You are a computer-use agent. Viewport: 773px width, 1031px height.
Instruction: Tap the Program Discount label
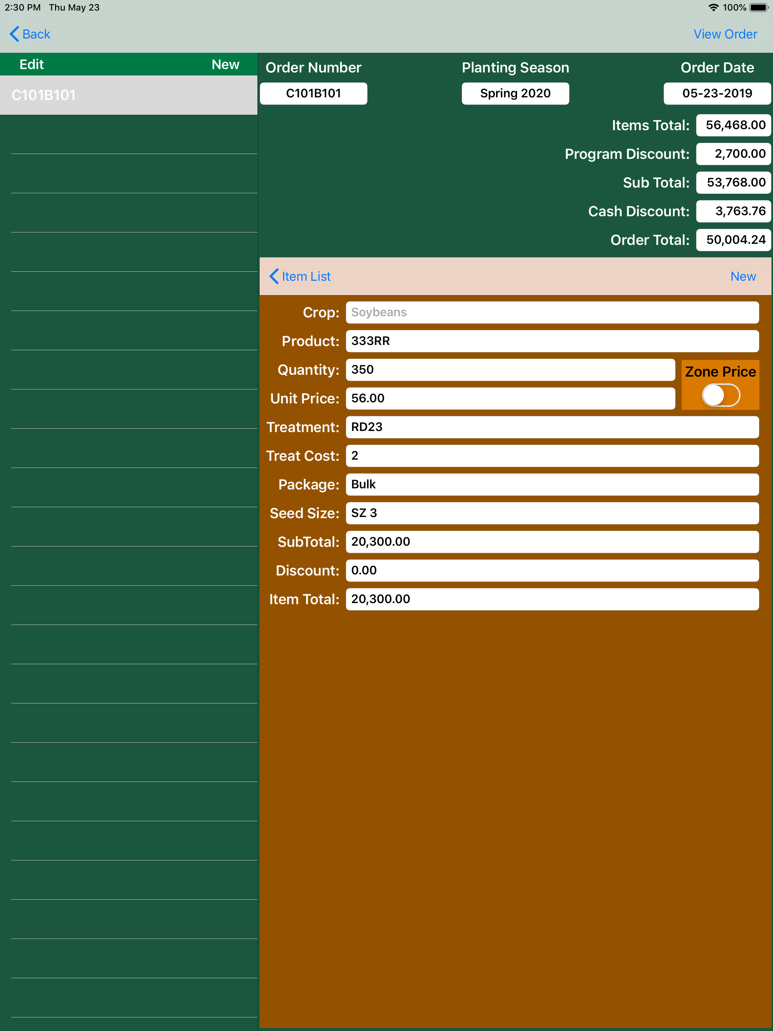point(627,154)
